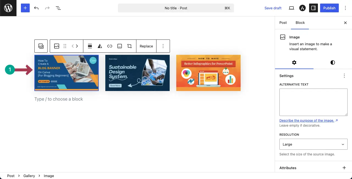Image resolution: width=352 pixels, height=179 pixels.
Task: Undo the last change
Action: tap(36, 8)
